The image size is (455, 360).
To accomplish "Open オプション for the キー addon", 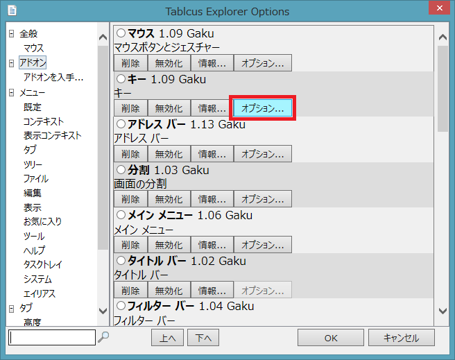I will click(262, 108).
